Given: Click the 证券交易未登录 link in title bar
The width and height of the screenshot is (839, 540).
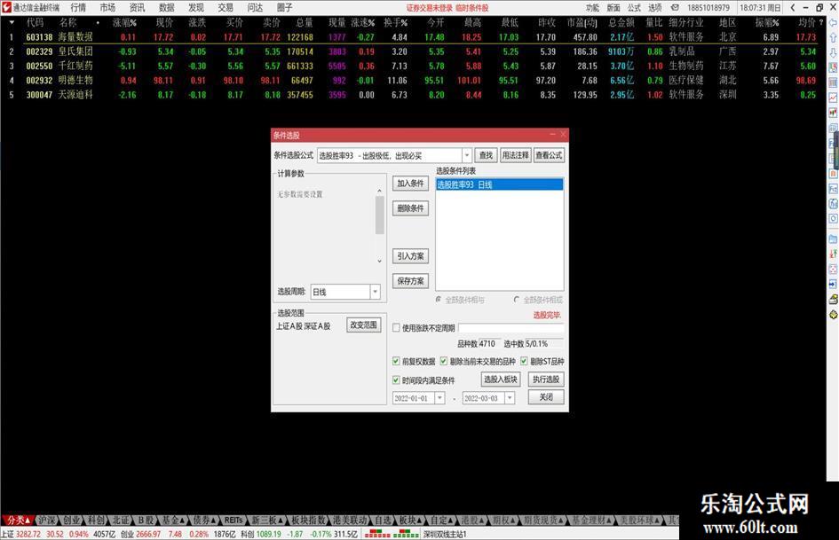Looking at the screenshot, I should [429, 7].
